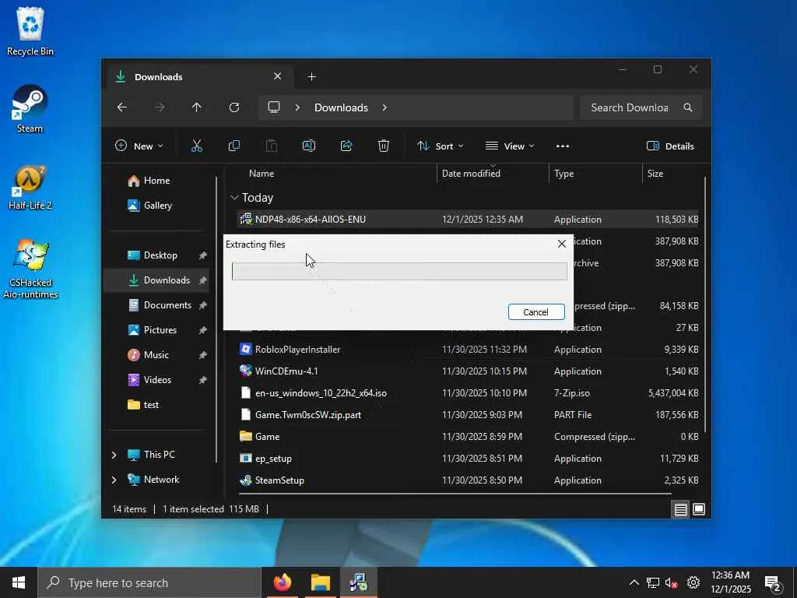The width and height of the screenshot is (797, 598).
Task: Switch to large thumbnails view icon in status bar
Action: (x=699, y=509)
